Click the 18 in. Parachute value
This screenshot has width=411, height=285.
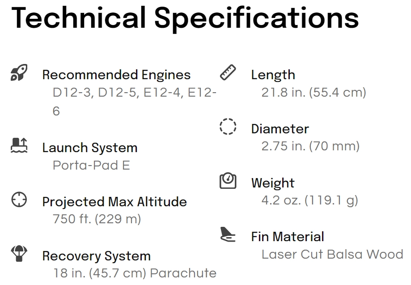click(135, 273)
